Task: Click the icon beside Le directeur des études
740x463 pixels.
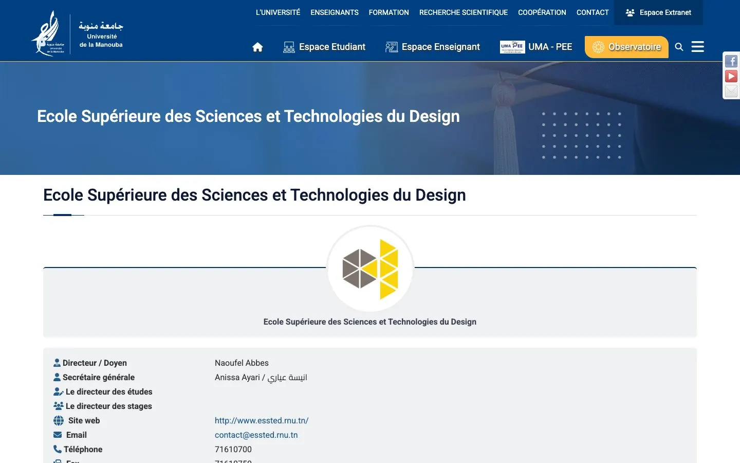Action: 59,391
